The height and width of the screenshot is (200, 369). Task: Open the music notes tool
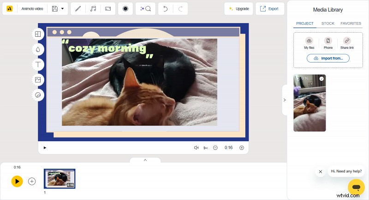pyautogui.click(x=93, y=9)
